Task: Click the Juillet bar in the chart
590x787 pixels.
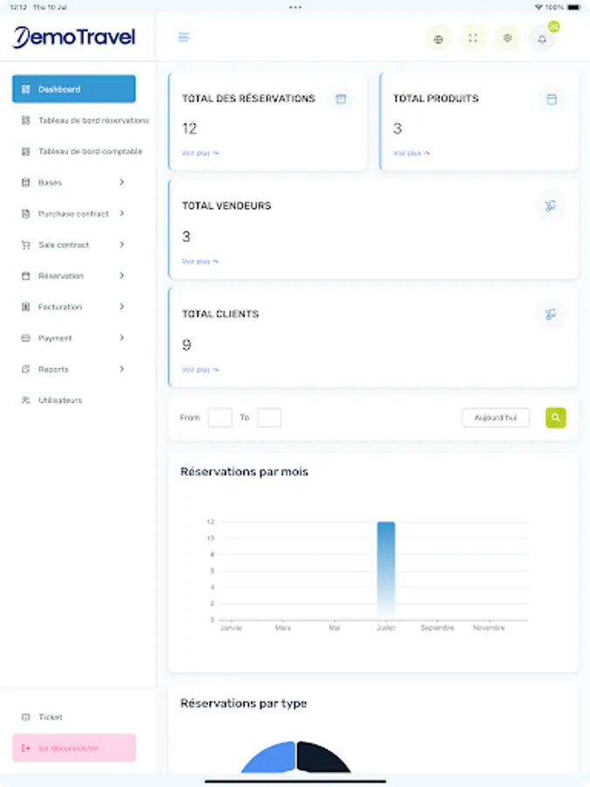Action: pyautogui.click(x=385, y=569)
